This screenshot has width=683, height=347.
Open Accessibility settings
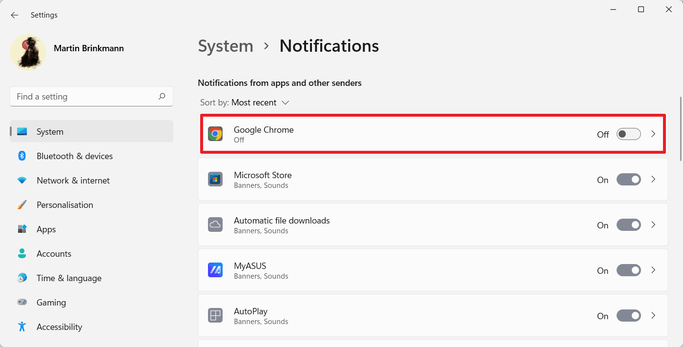[59, 327]
